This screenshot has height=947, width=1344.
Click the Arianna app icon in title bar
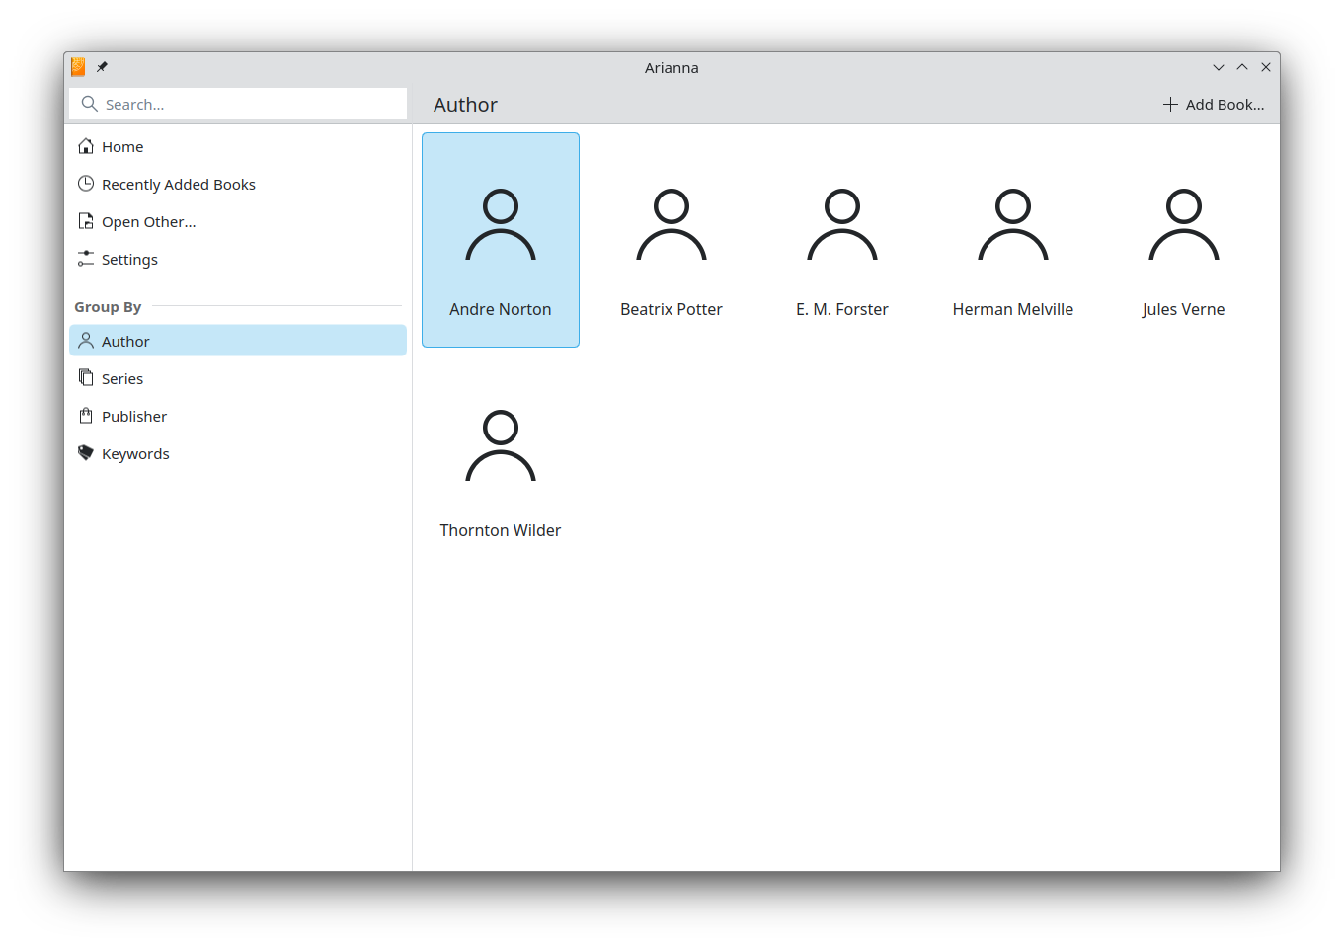[x=78, y=67]
